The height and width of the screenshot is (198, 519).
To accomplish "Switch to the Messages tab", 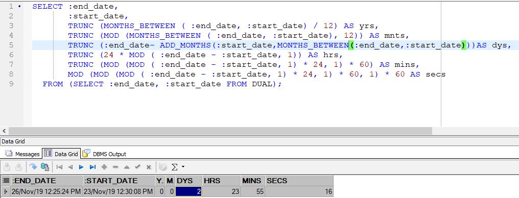I will click(x=23, y=154).
